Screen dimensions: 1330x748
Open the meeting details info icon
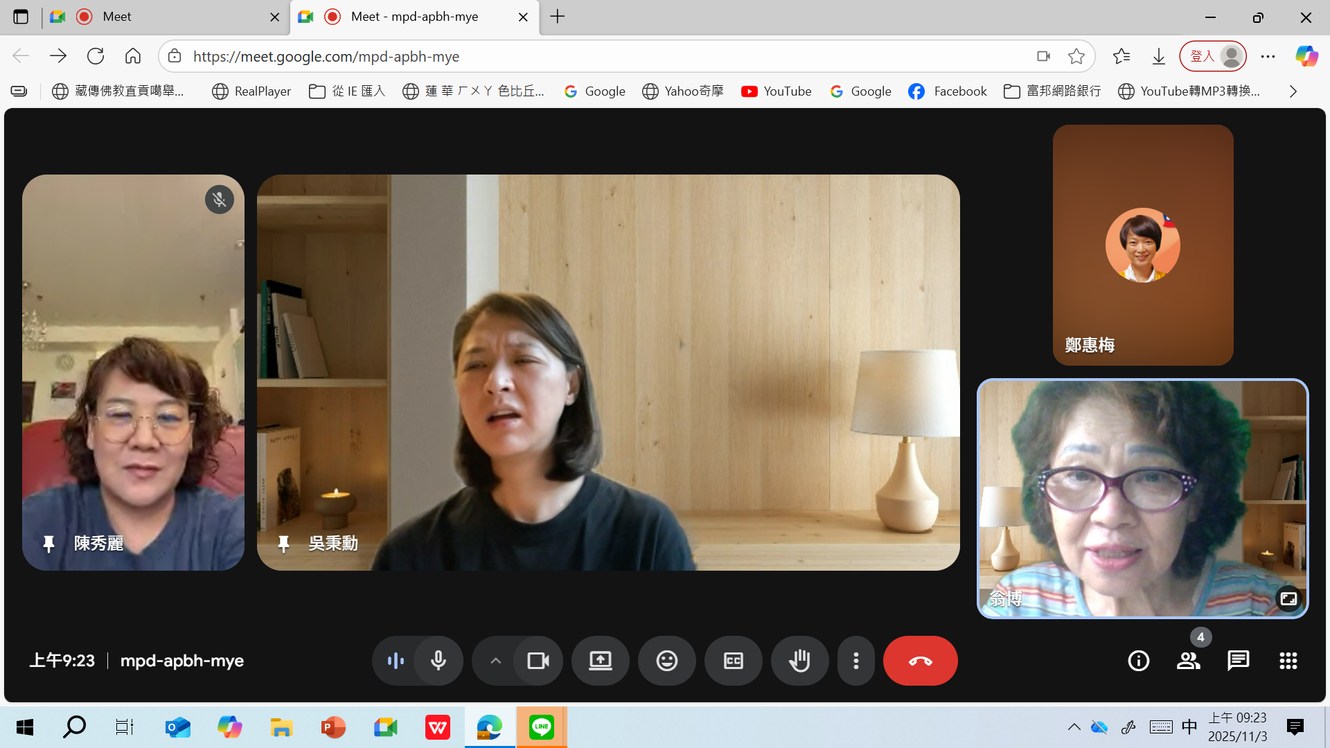click(1138, 661)
